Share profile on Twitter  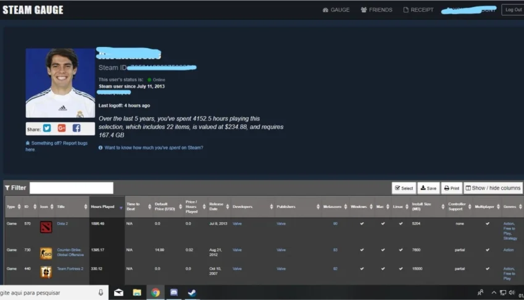tap(47, 128)
